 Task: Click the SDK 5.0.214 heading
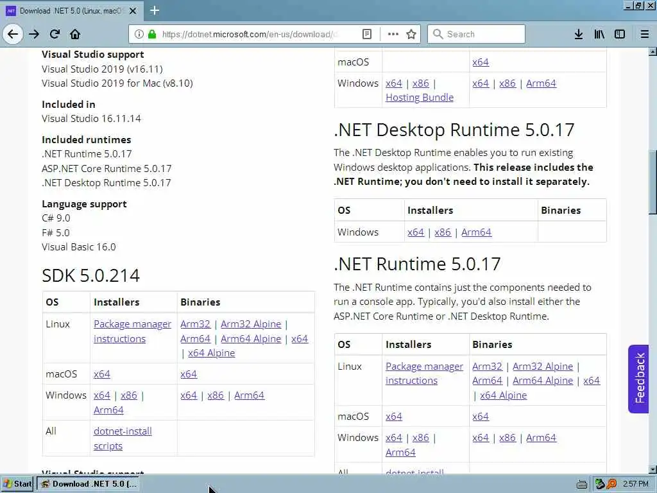coord(90,275)
